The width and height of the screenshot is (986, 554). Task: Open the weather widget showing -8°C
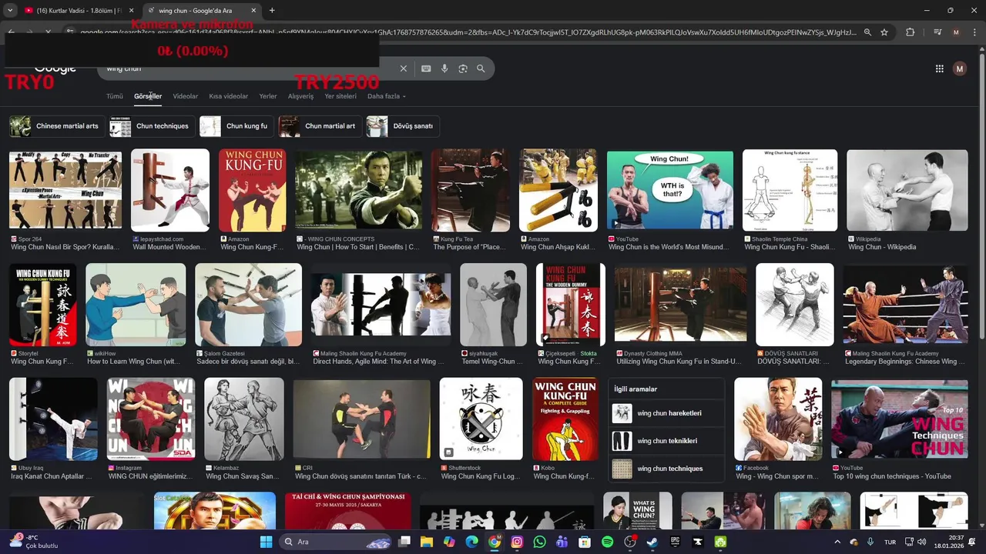pyautogui.click(x=35, y=541)
